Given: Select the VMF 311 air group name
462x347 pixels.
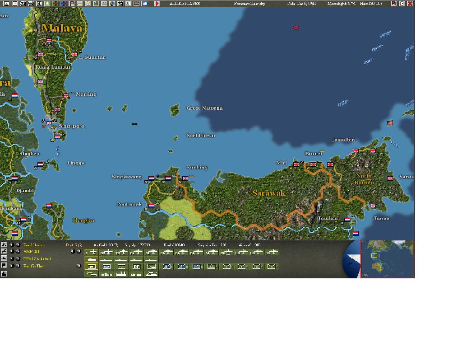Looking at the screenshot, I should 31,252.
